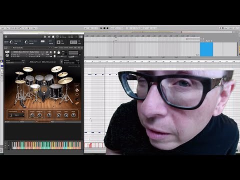Click the Kontakt save/load disk icon
This screenshot has width=240, height=180.
pyautogui.click(x=45, y=36)
